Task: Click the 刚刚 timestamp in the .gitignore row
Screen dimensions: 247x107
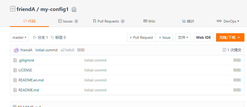Action: point(237,60)
